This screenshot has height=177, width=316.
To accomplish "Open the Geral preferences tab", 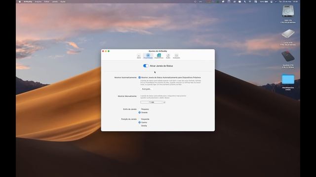I will click(139, 56).
